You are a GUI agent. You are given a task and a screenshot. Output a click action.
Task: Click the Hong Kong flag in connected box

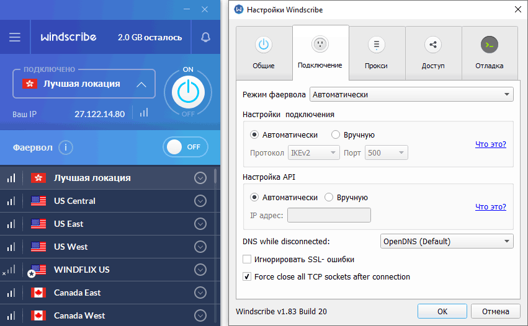click(x=30, y=84)
